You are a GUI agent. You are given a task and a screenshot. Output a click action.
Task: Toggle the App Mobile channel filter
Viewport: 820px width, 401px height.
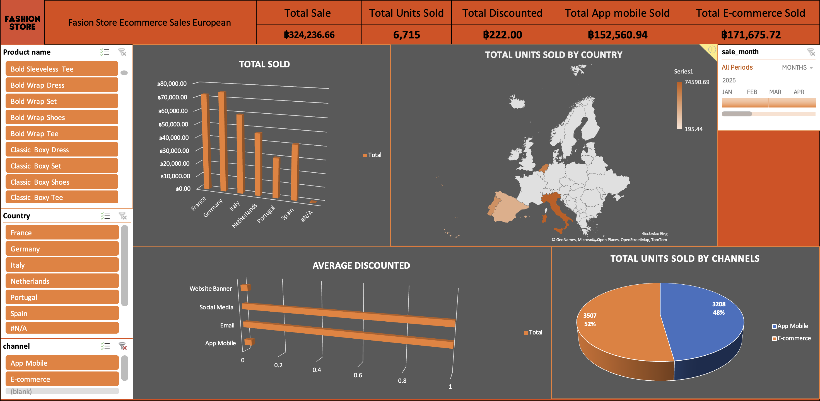pyautogui.click(x=62, y=363)
